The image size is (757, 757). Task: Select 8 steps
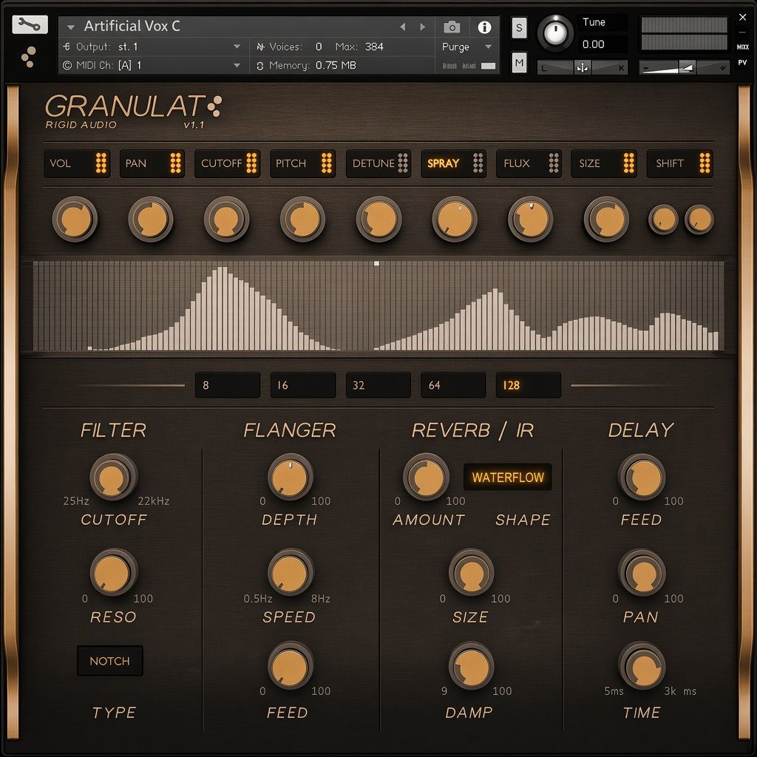[x=228, y=384]
